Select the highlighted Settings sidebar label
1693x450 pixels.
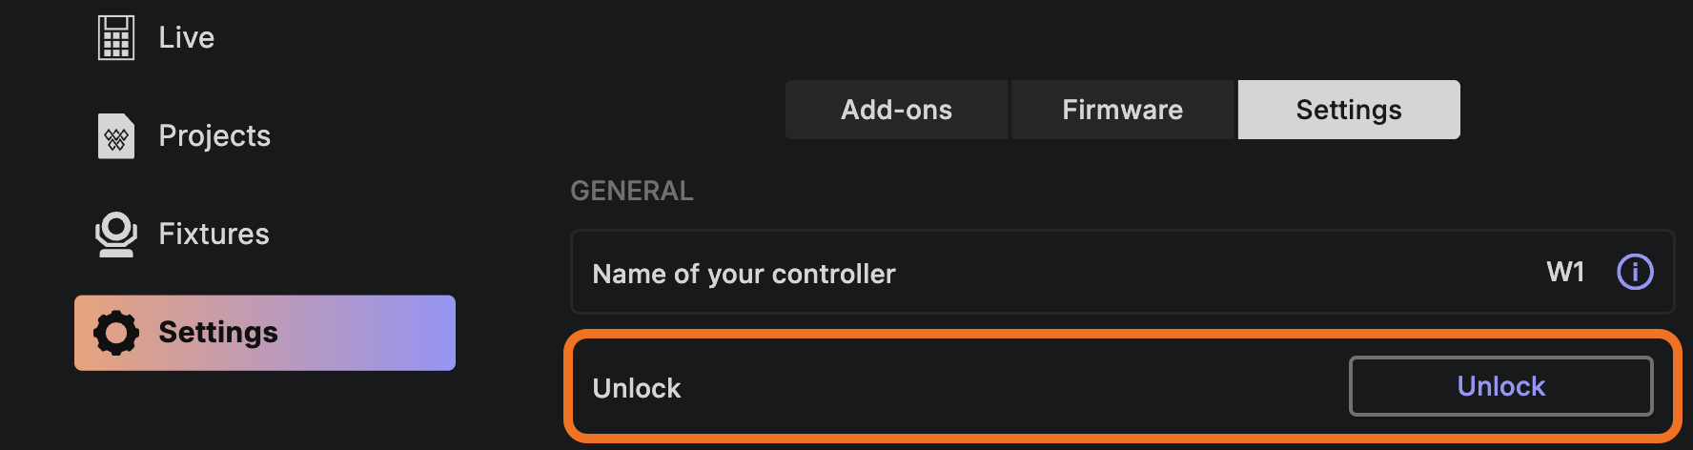click(218, 333)
